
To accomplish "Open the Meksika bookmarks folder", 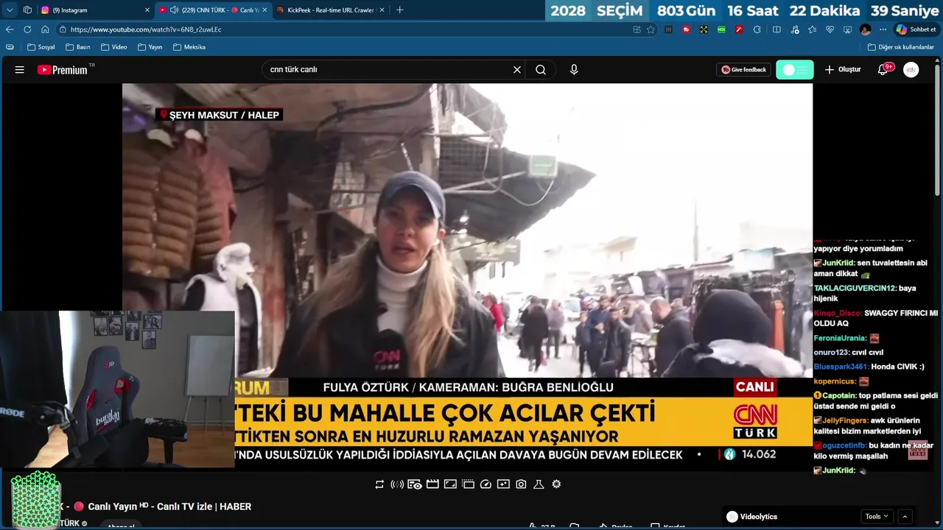I will point(189,47).
